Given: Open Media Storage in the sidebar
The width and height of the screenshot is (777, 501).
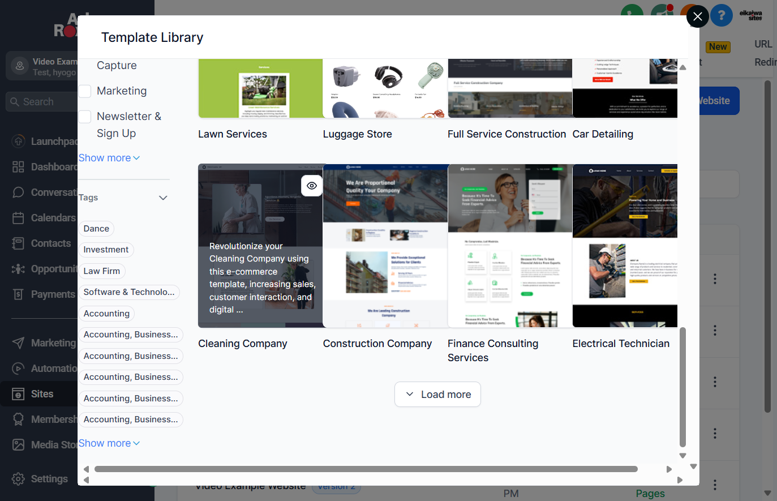Looking at the screenshot, I should click(44, 445).
